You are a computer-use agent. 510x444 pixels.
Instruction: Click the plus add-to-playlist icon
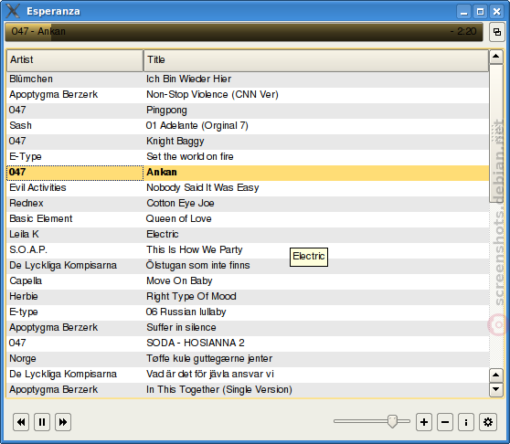point(424,422)
